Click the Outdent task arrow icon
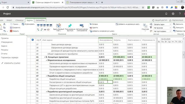Screen dimensions: 185x104 tap(38, 30)
